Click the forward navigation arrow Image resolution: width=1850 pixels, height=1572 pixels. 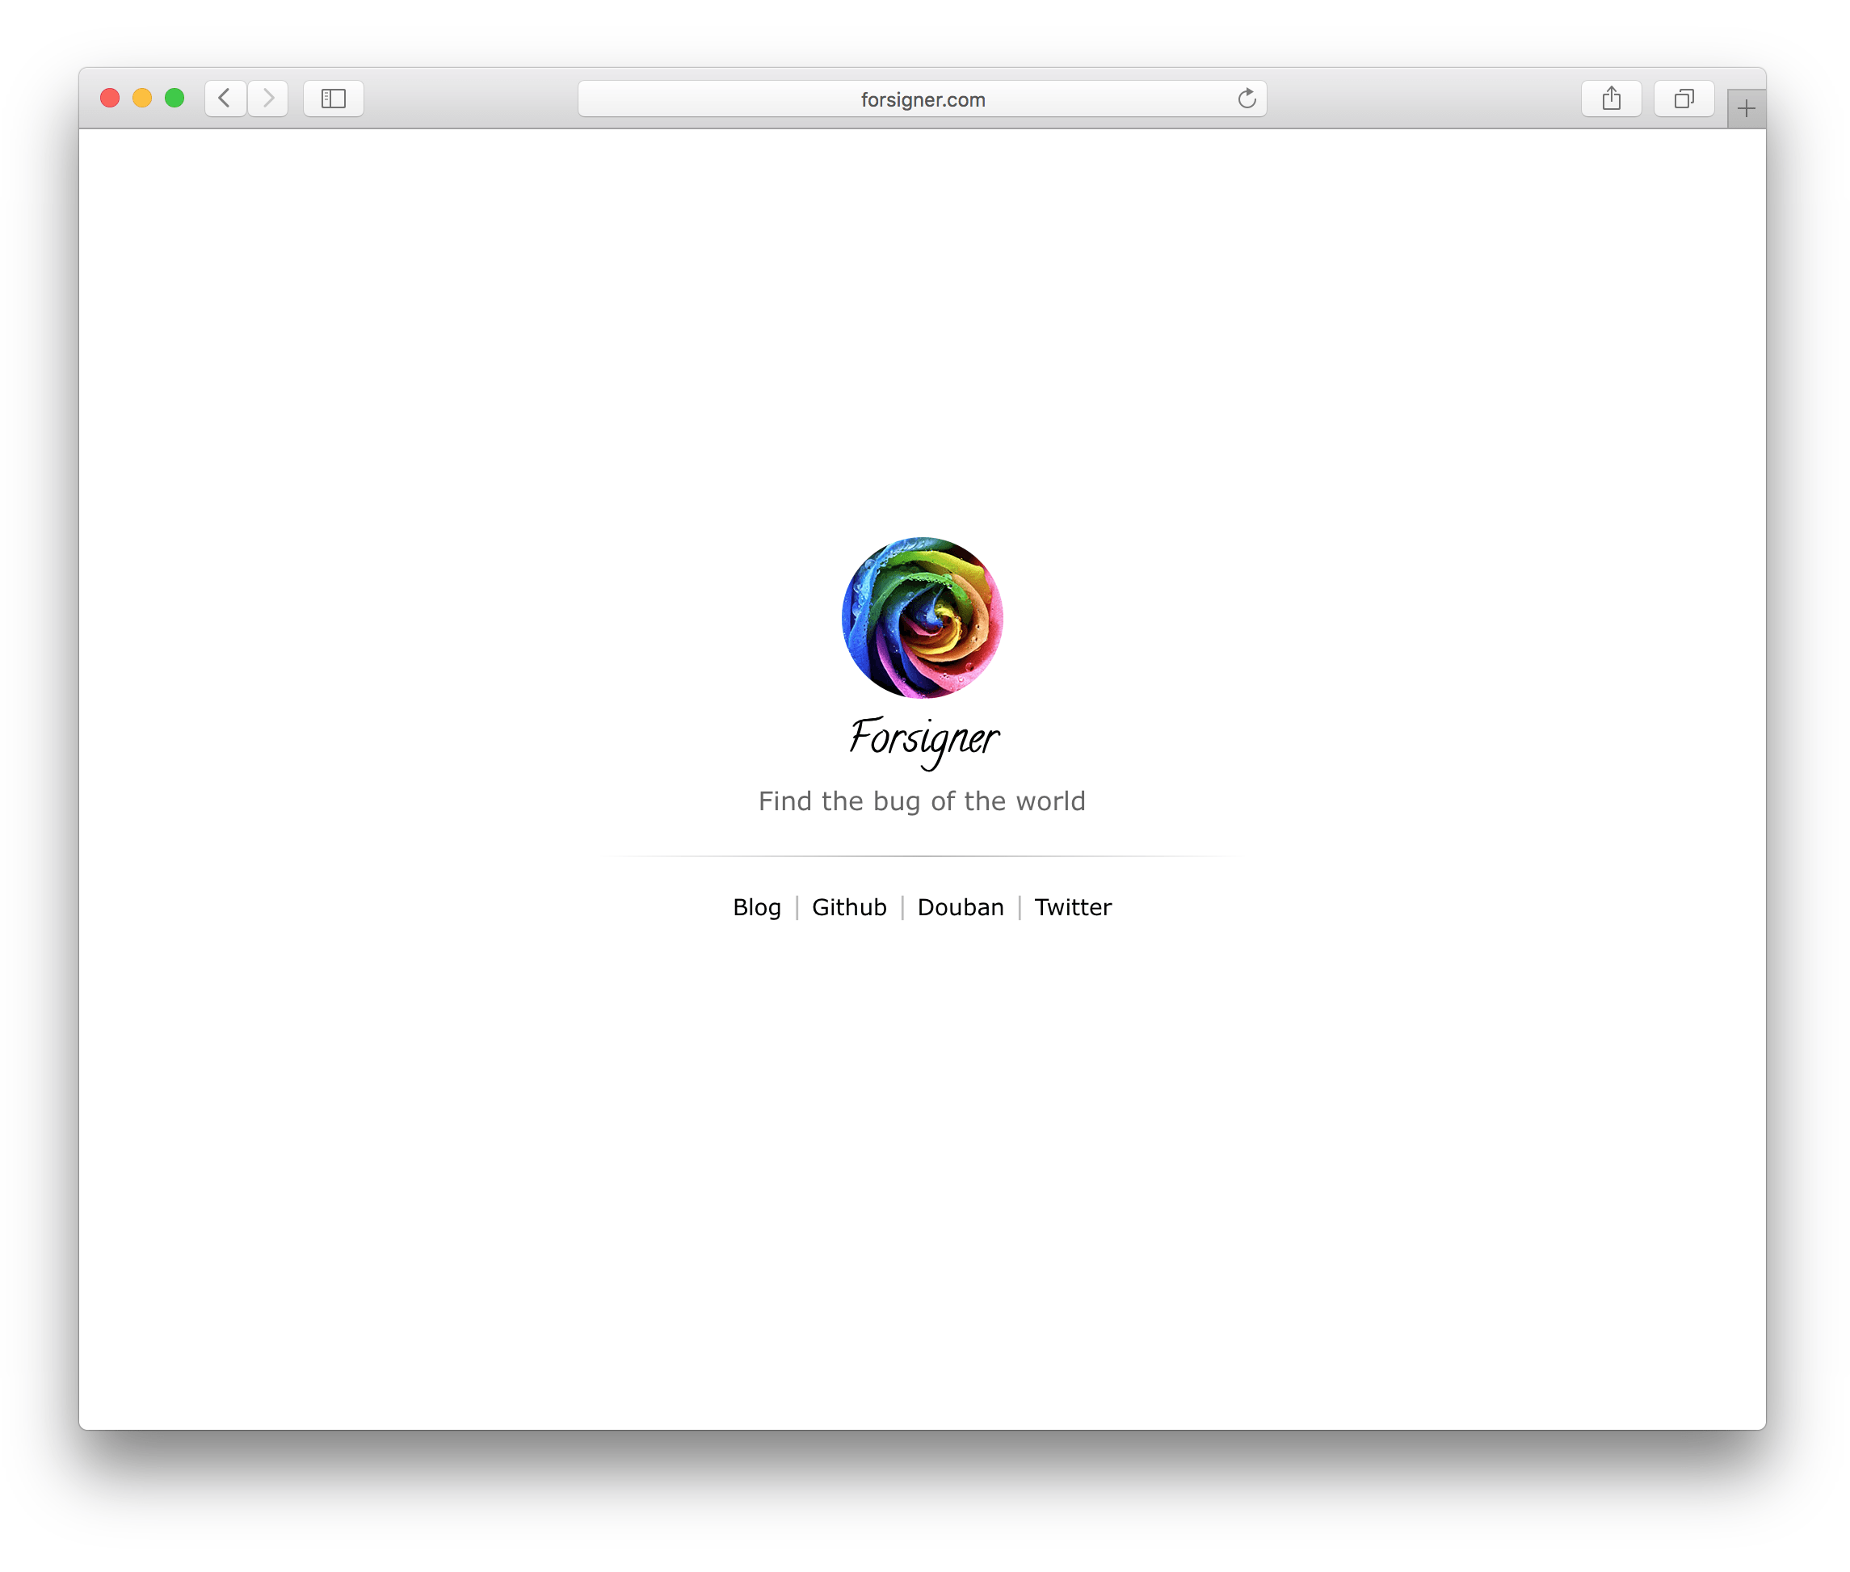pyautogui.click(x=268, y=98)
